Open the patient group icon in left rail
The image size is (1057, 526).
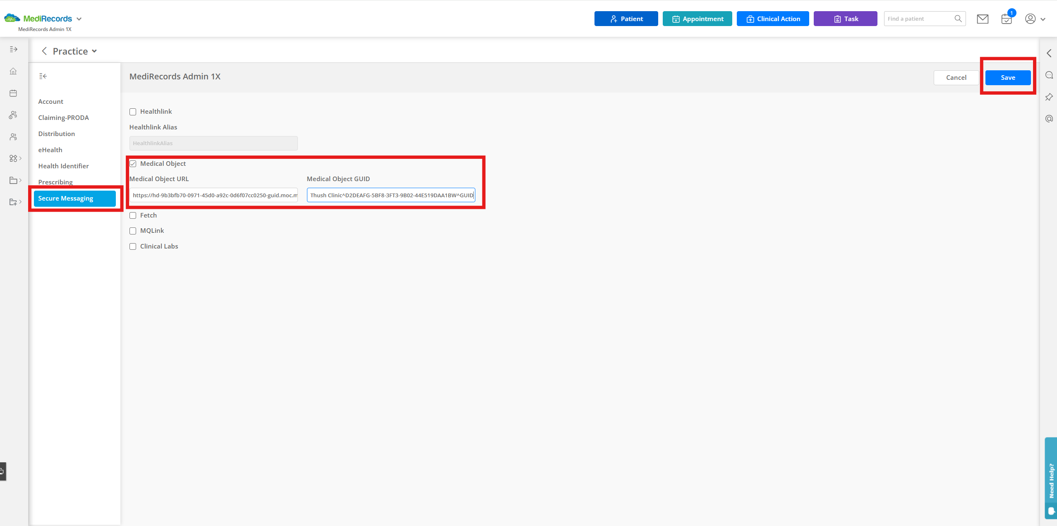coord(13,115)
